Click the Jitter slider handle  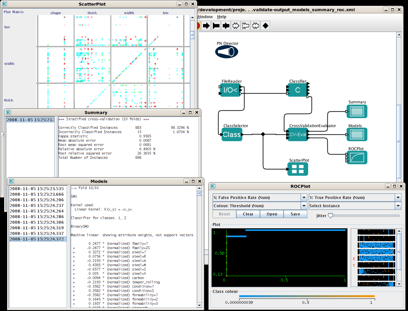coord(330,215)
